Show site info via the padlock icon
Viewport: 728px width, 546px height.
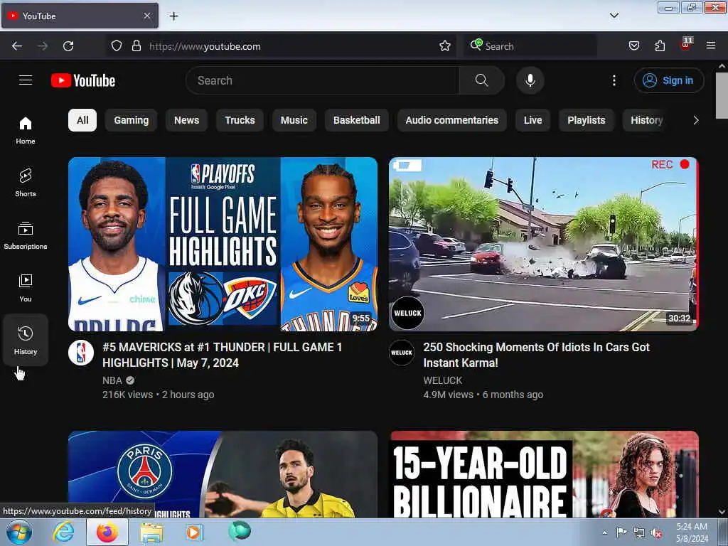(136, 46)
